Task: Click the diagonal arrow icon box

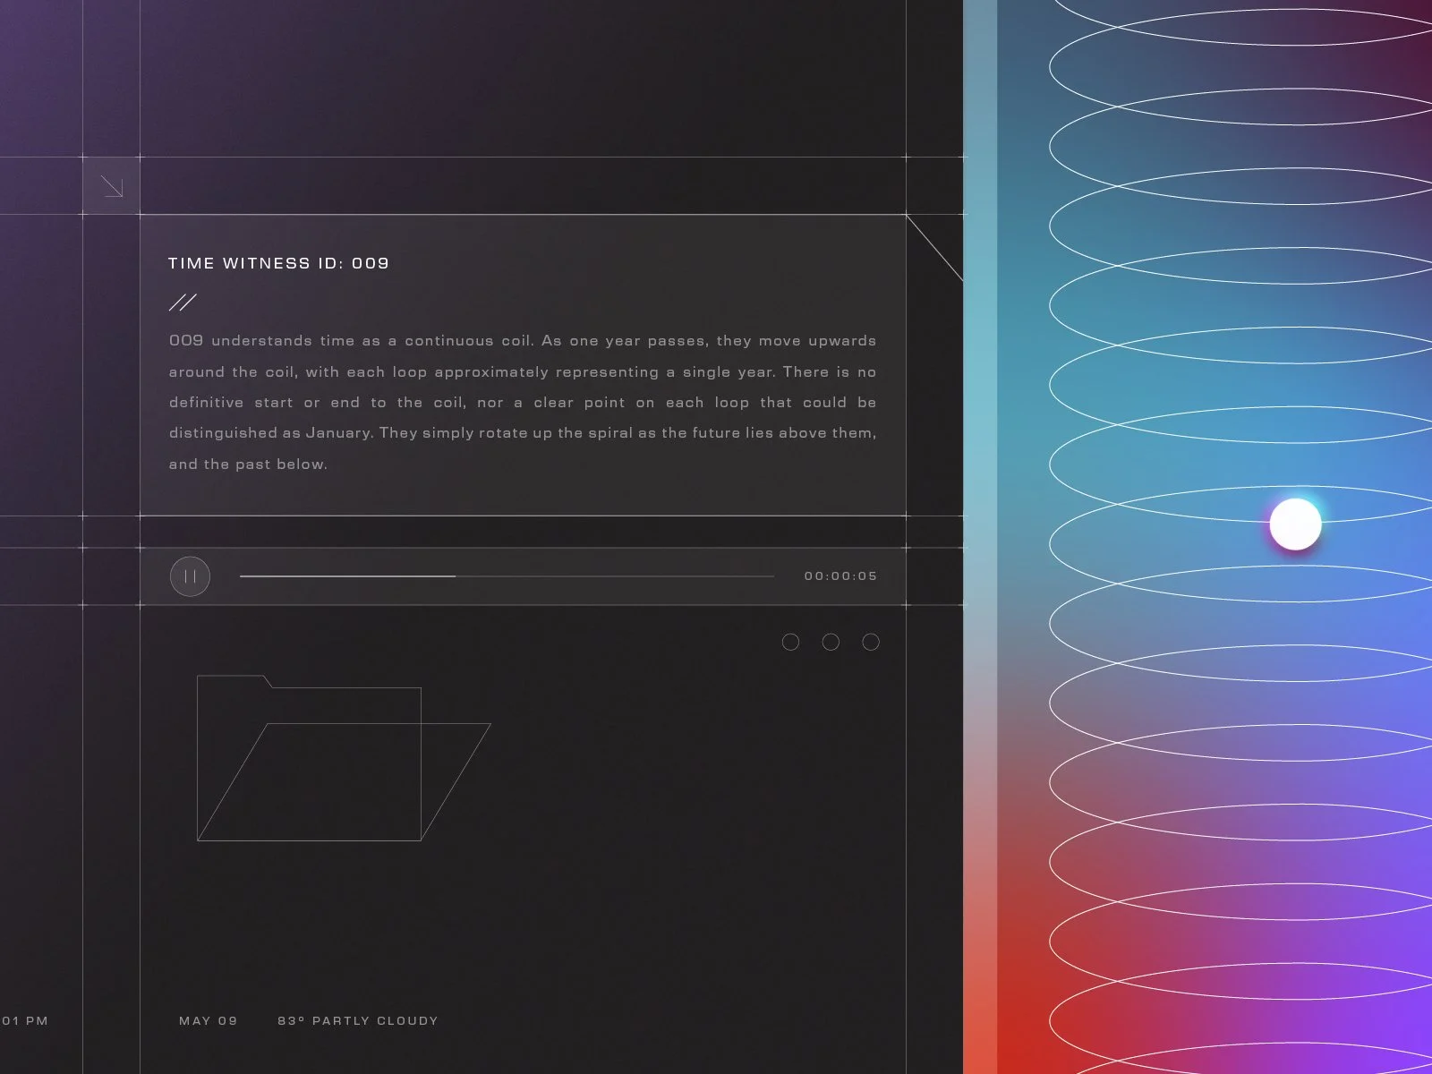Action: (112, 186)
